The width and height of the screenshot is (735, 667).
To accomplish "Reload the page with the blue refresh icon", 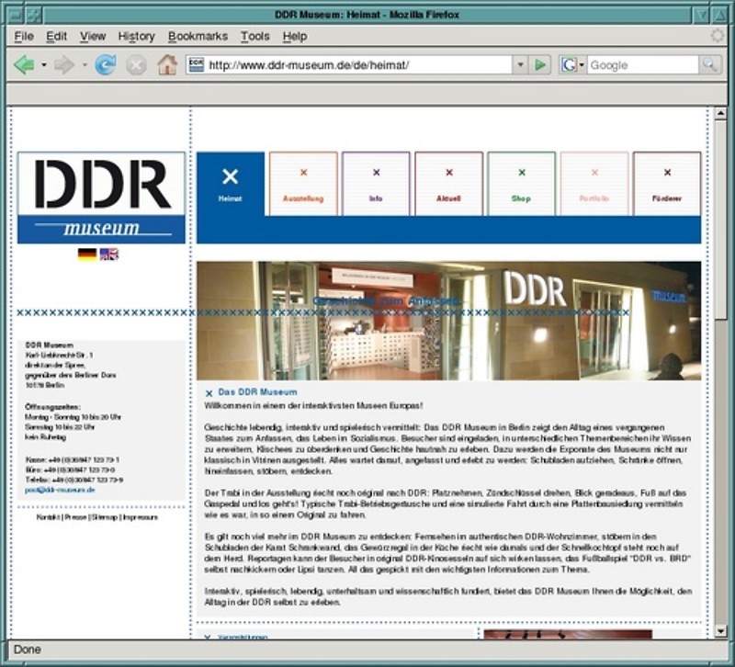I will tap(106, 64).
